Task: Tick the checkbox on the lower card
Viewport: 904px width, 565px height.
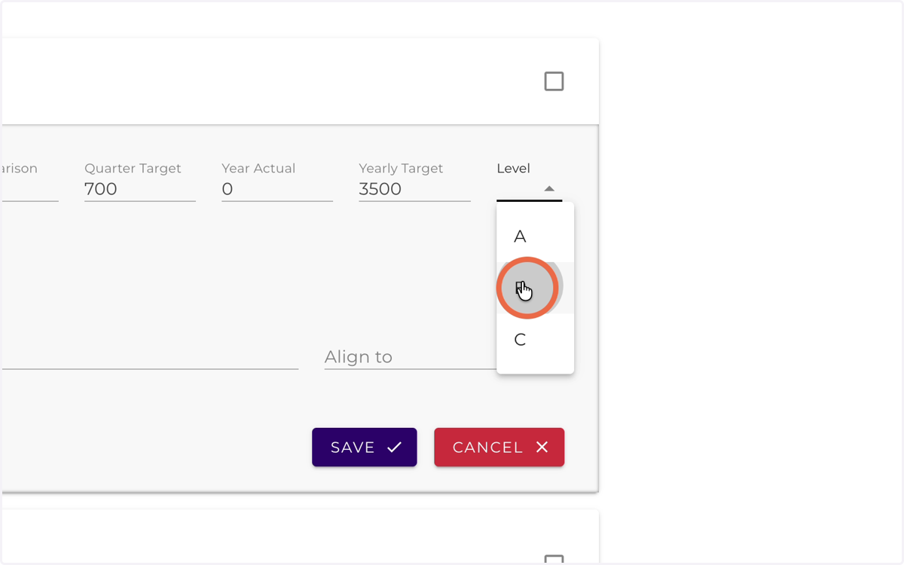Action: click(554, 560)
